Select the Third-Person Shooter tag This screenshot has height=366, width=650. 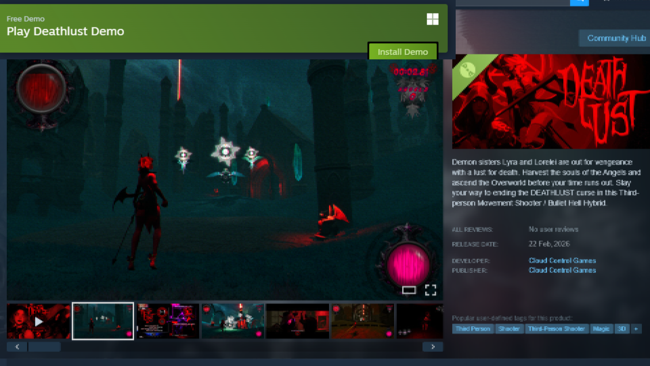tap(556, 329)
